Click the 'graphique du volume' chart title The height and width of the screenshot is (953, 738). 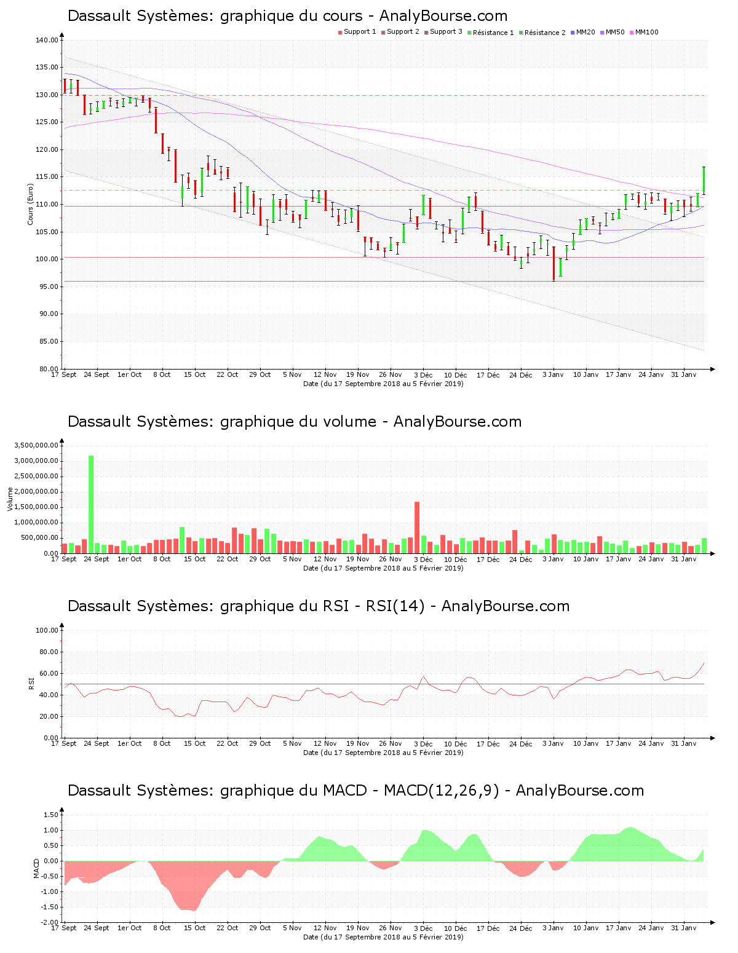click(x=294, y=422)
